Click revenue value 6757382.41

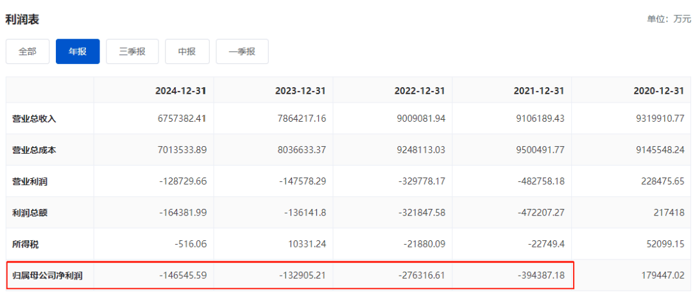click(x=182, y=119)
